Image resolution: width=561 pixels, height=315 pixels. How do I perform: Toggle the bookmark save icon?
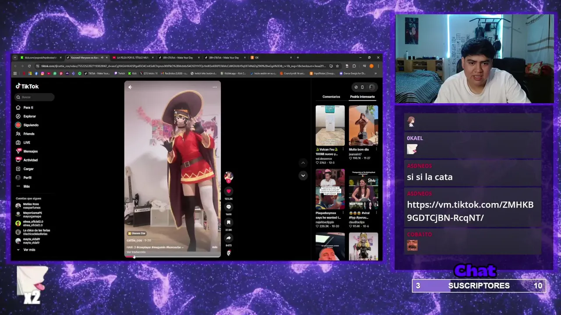228,222
